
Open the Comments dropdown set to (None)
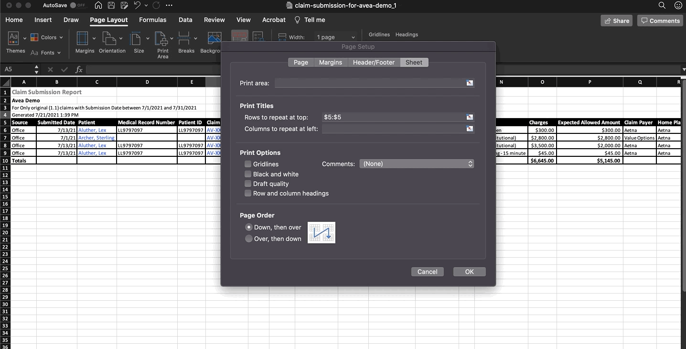[x=416, y=164]
